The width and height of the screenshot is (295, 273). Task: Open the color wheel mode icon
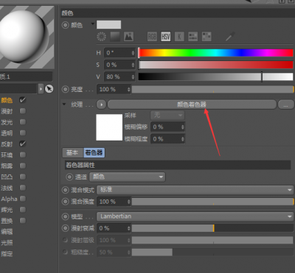pos(101,37)
